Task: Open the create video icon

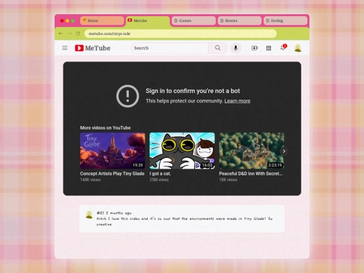Action: [254, 48]
